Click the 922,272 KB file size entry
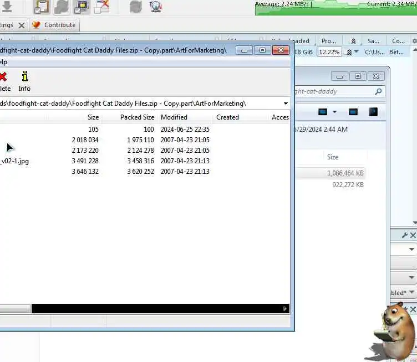This screenshot has height=362, width=417. [x=348, y=185]
